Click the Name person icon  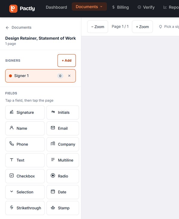pos(12,128)
